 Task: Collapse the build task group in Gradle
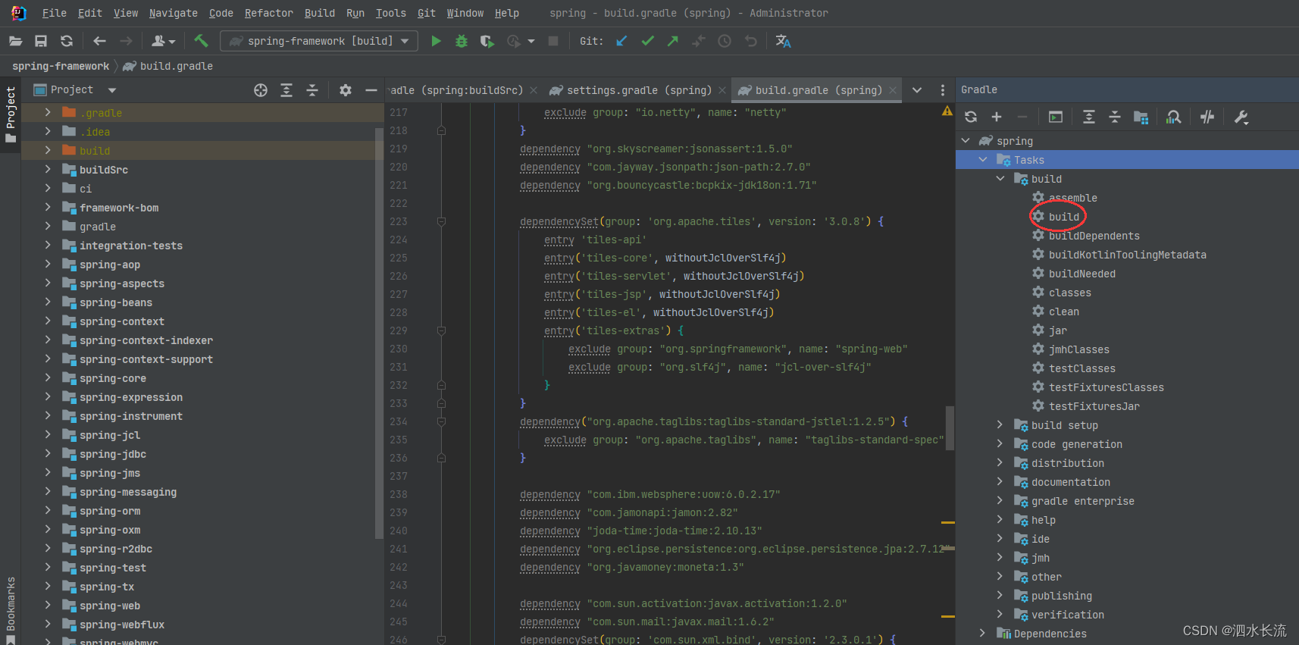tap(1000, 178)
